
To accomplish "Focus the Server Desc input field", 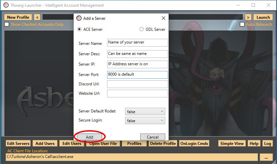I will [137, 54].
